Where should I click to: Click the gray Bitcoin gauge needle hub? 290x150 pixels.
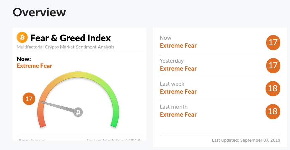(78, 112)
